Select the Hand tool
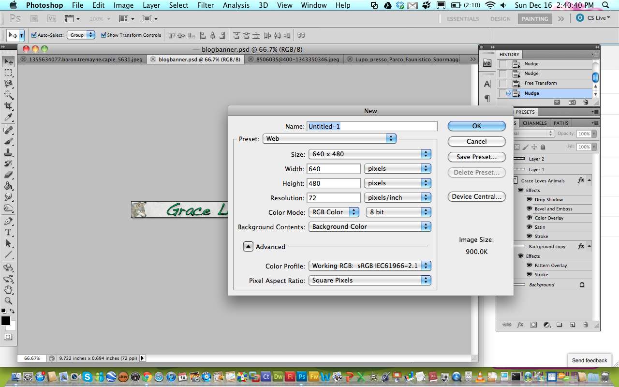Screen dimensions: 619x387 coord(9,290)
